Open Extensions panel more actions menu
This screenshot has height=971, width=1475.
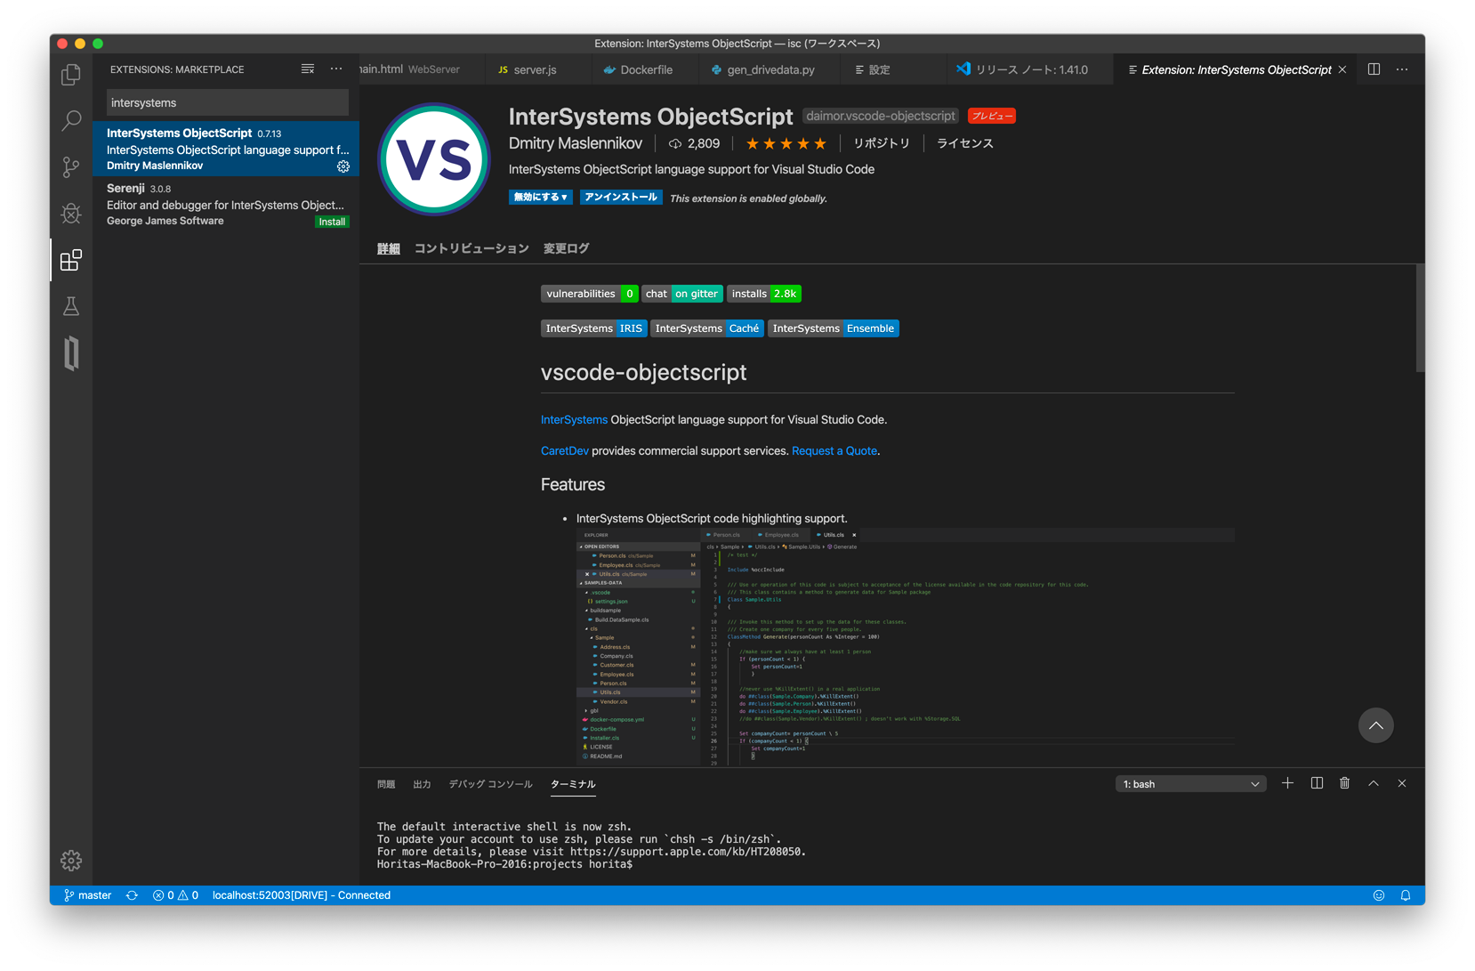coord(336,69)
